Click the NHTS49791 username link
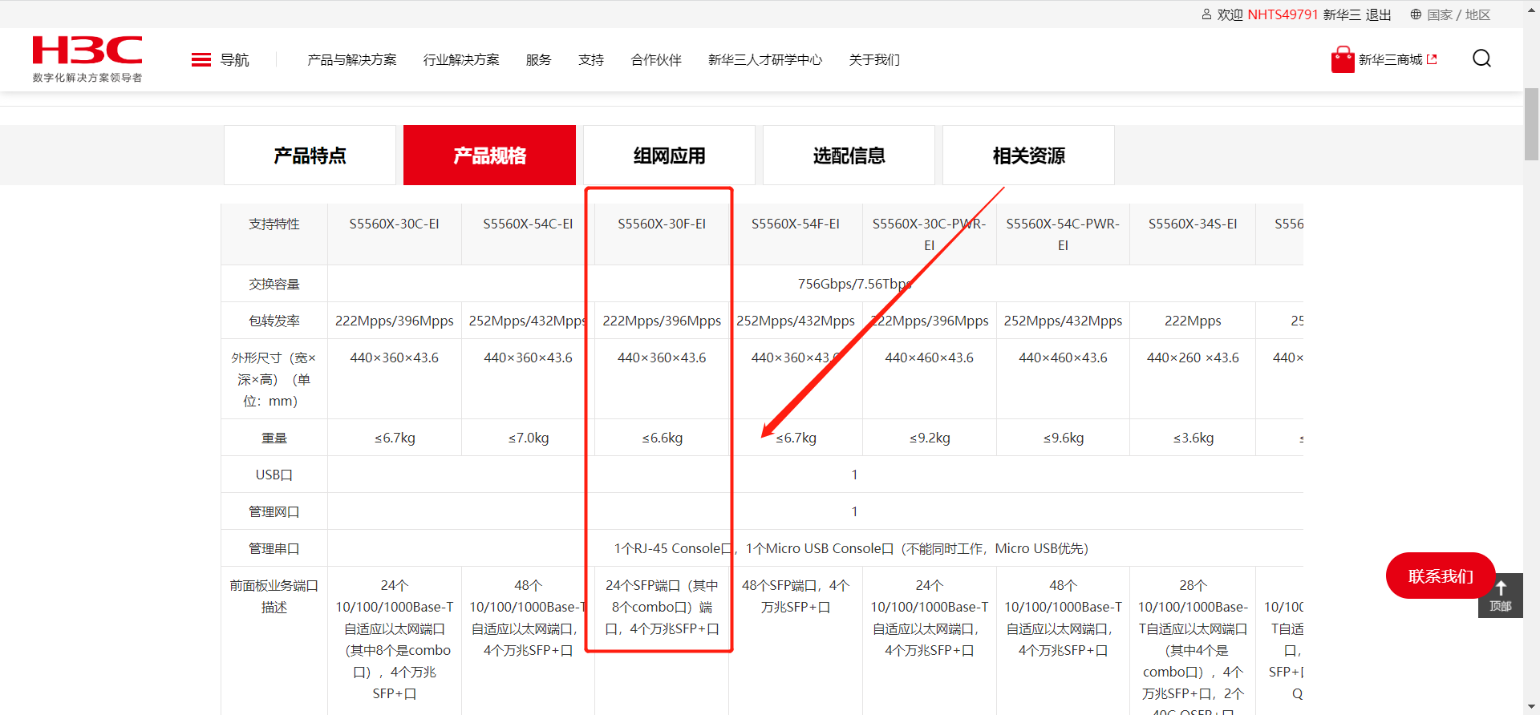This screenshot has width=1540, height=715. pyautogui.click(x=1283, y=14)
